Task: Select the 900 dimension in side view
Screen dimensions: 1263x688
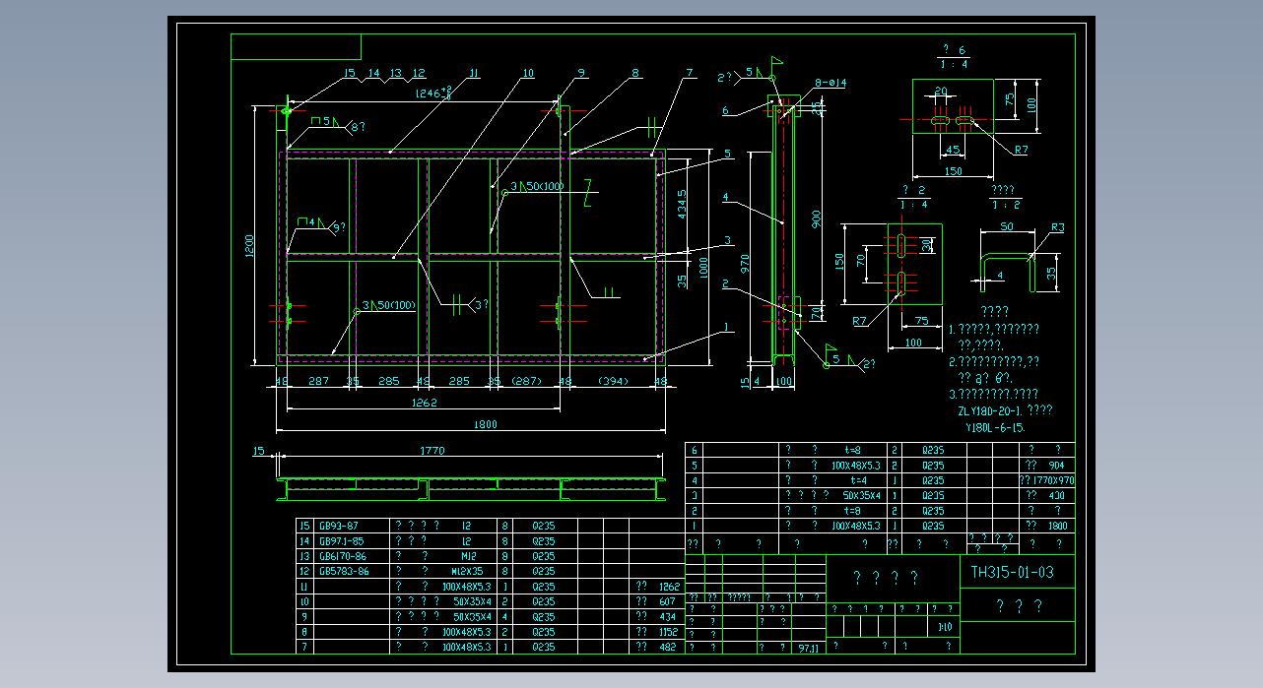Action: (x=816, y=218)
